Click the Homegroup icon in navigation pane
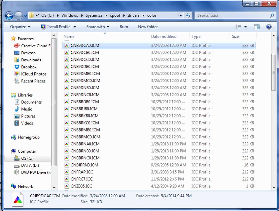 click(13, 137)
